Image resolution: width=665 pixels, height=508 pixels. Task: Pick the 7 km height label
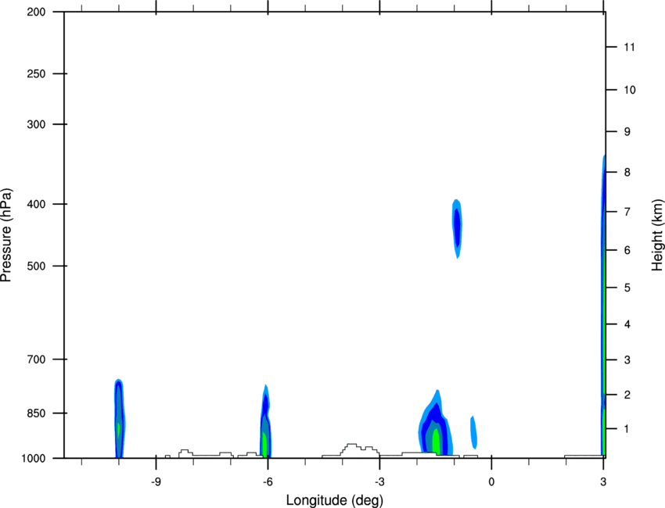click(627, 212)
